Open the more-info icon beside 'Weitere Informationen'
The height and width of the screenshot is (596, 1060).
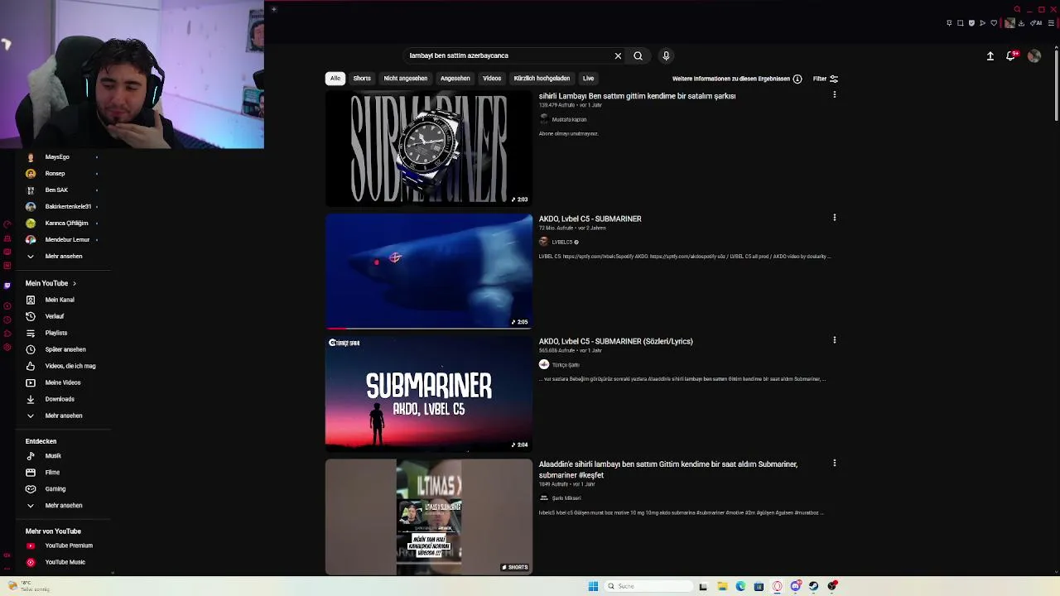click(x=797, y=79)
